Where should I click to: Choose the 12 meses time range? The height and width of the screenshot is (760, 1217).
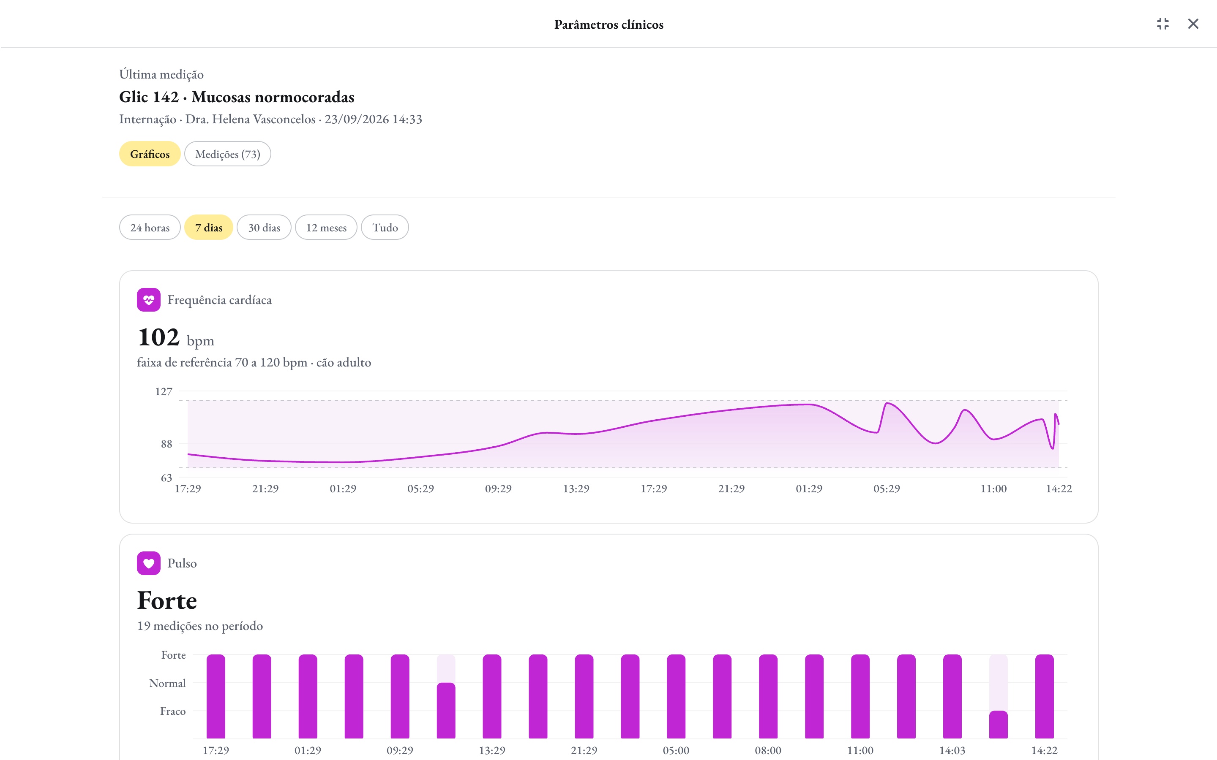click(326, 227)
